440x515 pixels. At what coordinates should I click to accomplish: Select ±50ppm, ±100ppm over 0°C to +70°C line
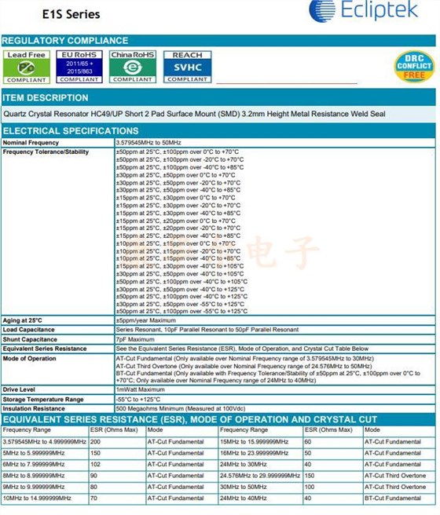click(x=177, y=152)
